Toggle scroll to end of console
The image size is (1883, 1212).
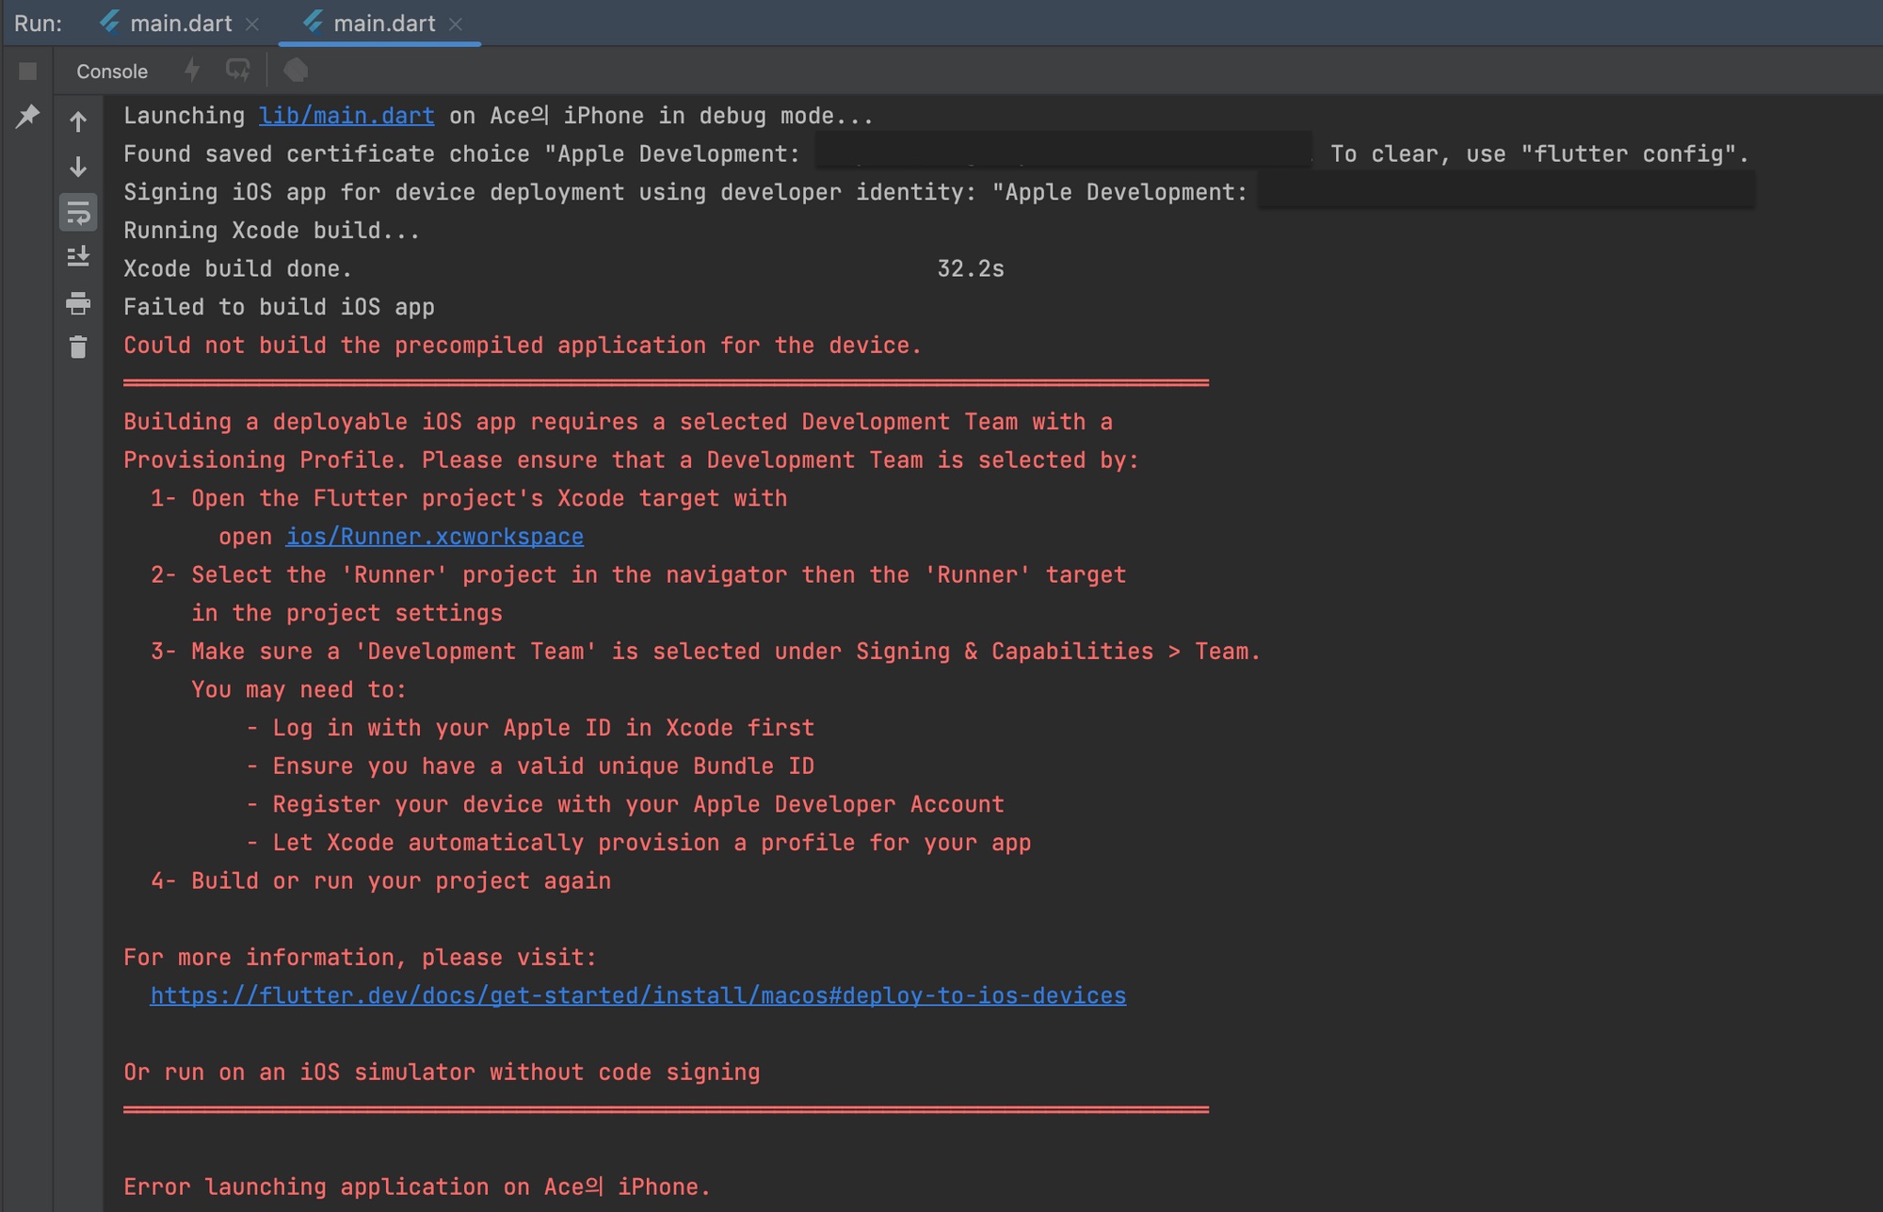click(78, 257)
